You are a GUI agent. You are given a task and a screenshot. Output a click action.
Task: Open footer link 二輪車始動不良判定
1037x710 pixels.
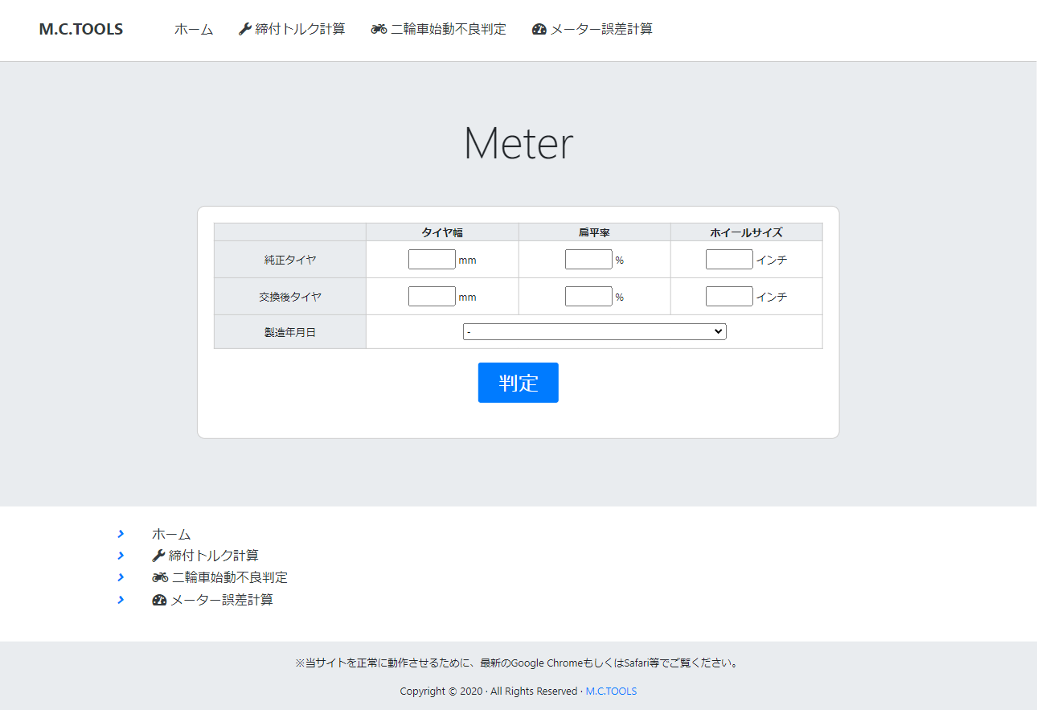229,577
